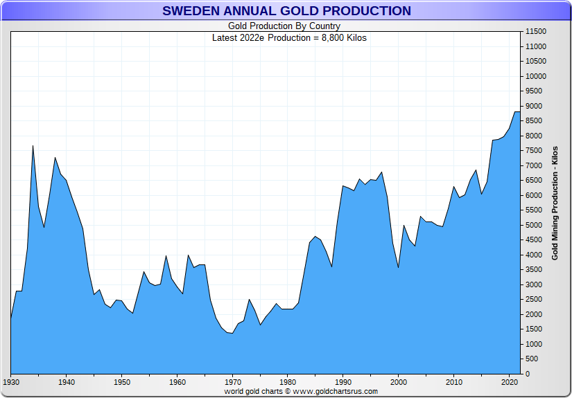Click the 1934 production peak on chart
The height and width of the screenshot is (398, 572).
point(33,146)
